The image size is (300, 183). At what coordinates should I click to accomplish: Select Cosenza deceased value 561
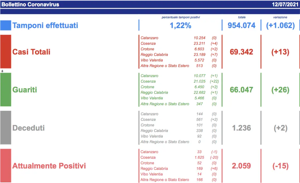[x=199, y=119]
